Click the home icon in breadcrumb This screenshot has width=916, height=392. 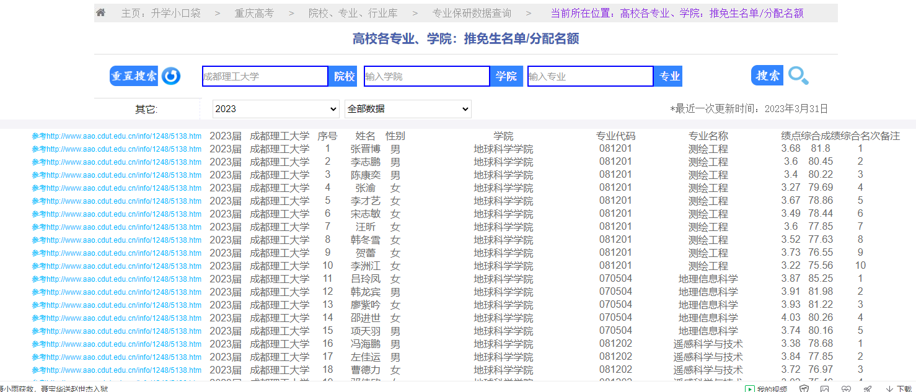click(100, 13)
